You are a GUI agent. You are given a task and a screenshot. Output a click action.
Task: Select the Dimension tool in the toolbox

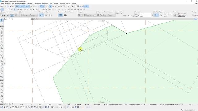click(x=2, y=83)
